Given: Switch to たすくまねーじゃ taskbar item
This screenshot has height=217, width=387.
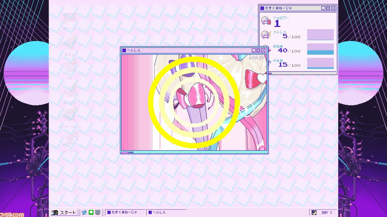Looking at the screenshot, I should (x=125, y=212).
